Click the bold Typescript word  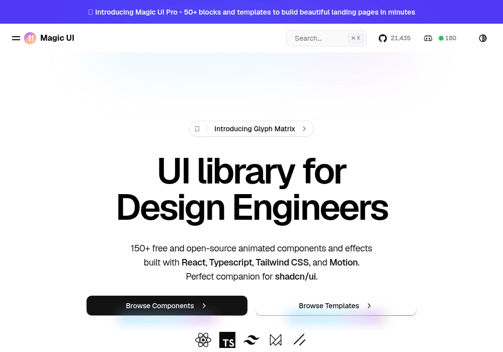pyautogui.click(x=230, y=262)
